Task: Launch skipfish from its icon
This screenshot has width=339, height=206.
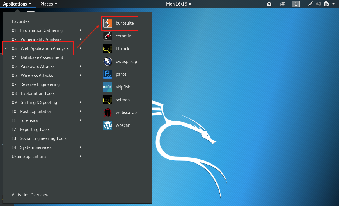Action: (x=108, y=87)
